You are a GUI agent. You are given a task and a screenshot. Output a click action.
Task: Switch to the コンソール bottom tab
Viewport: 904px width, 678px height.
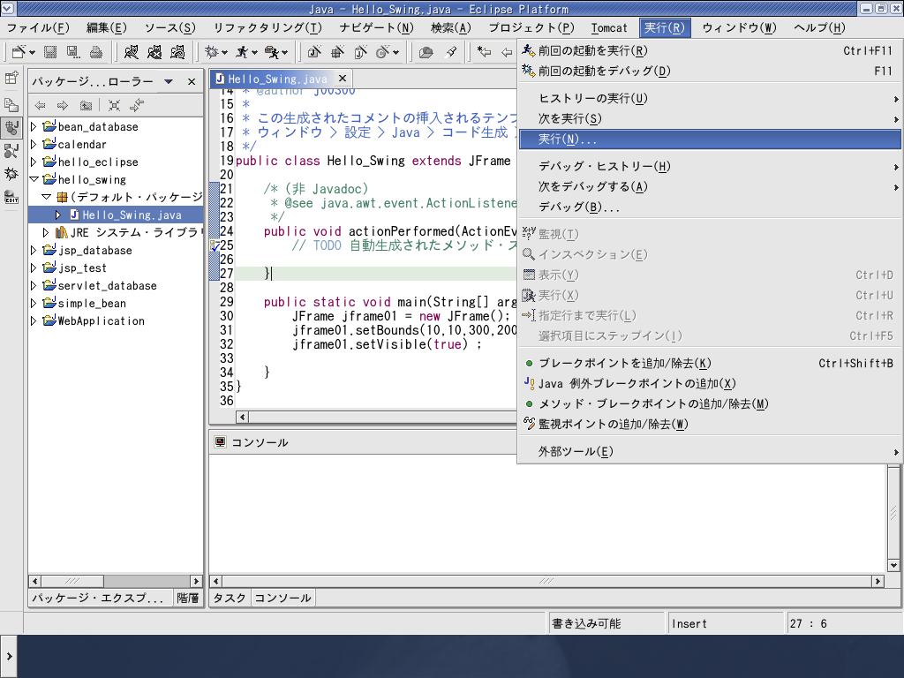282,598
